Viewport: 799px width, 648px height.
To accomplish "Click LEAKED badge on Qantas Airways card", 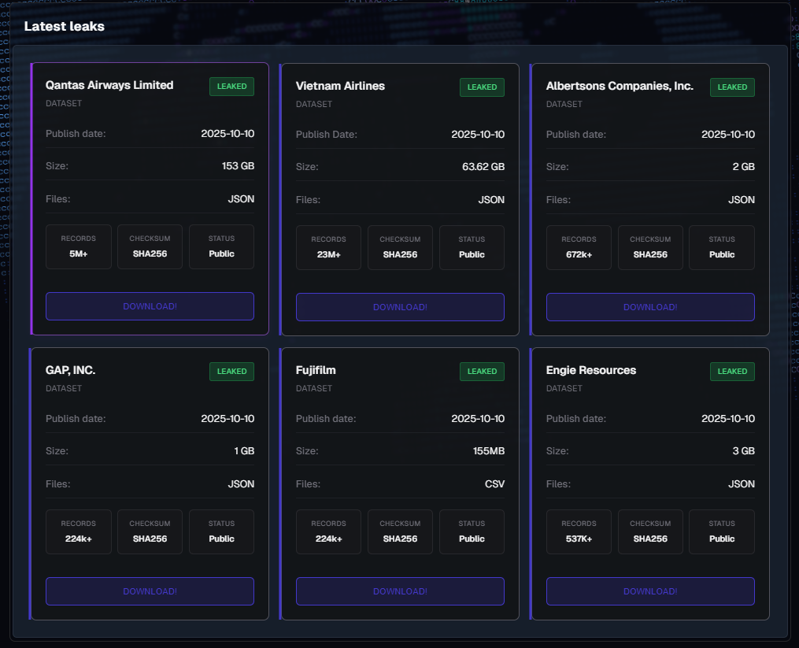I will click(x=231, y=87).
